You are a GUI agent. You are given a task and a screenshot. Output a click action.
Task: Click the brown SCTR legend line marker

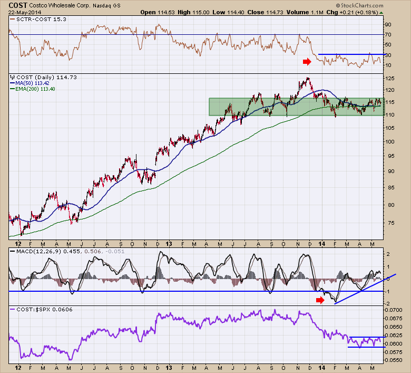coord(12,19)
